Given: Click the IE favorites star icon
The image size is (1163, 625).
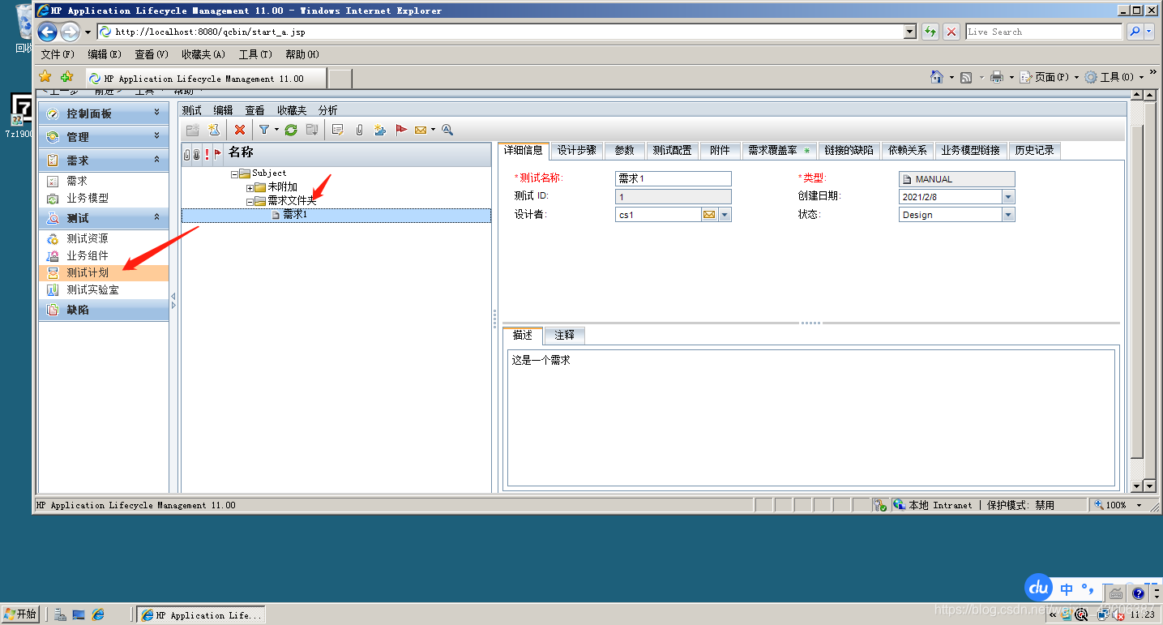Looking at the screenshot, I should (45, 77).
